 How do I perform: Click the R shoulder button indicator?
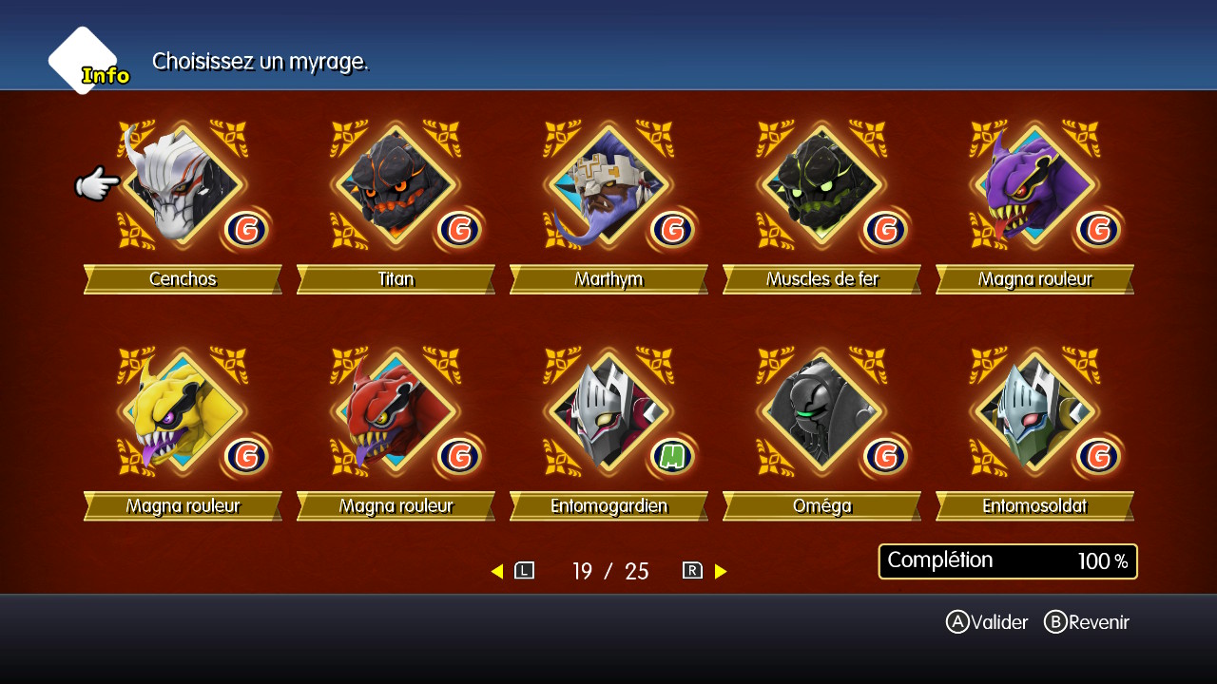[692, 571]
